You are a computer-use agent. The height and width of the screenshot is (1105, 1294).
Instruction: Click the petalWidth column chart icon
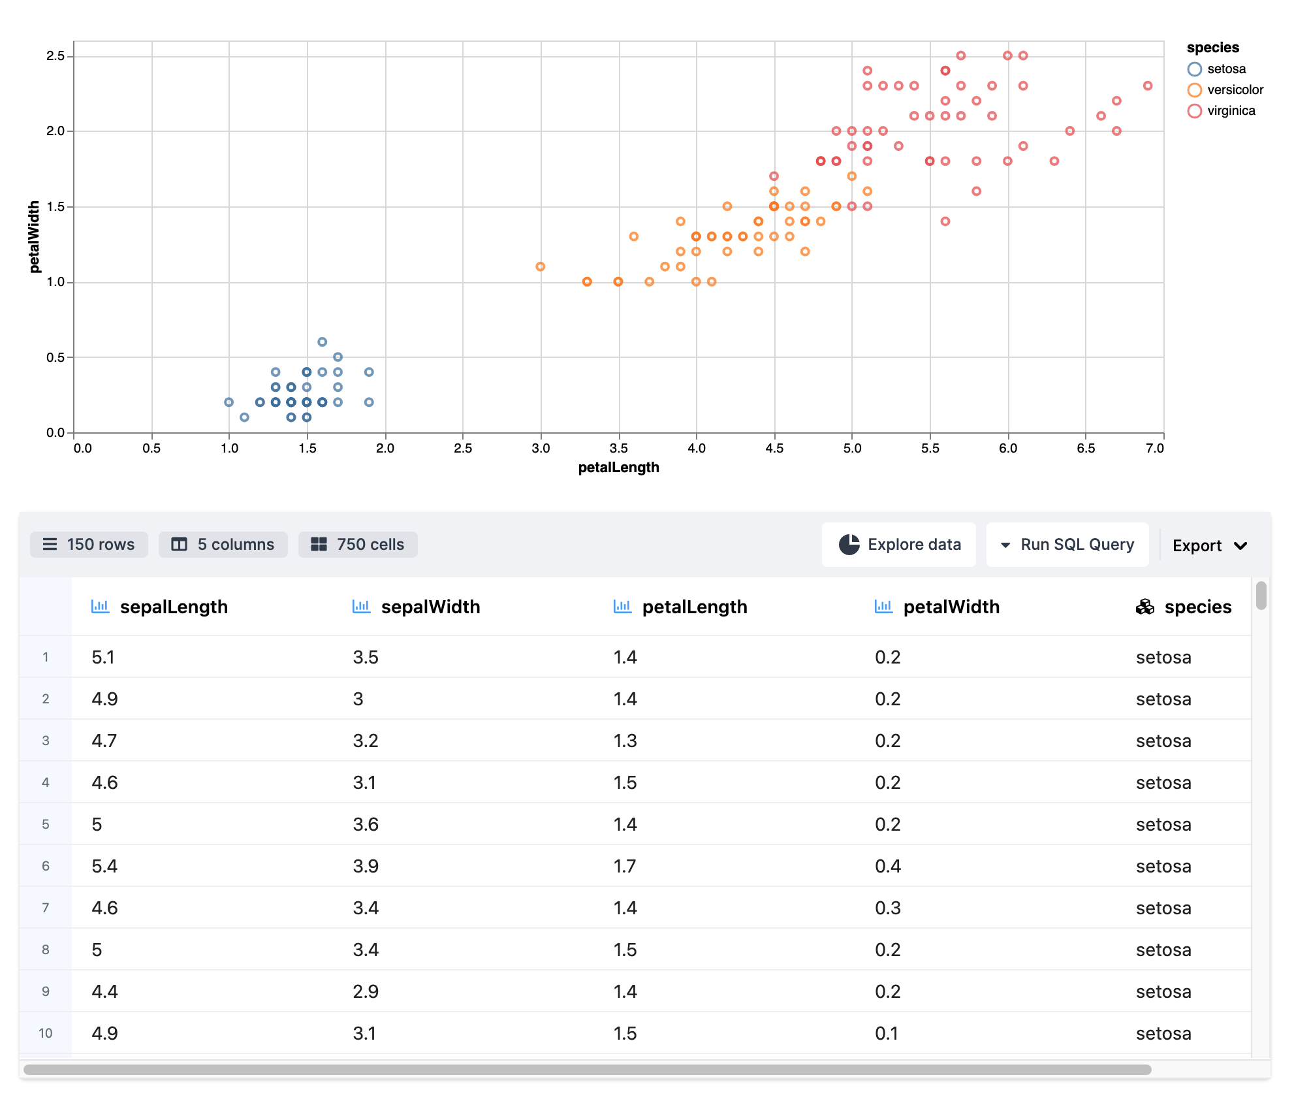[883, 607]
